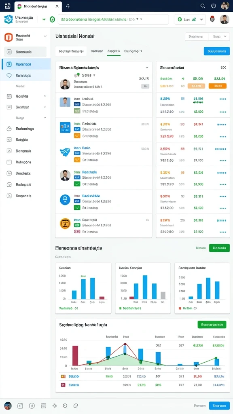
Task: Click the orange filled pill in right panel
Action: [217, 86]
